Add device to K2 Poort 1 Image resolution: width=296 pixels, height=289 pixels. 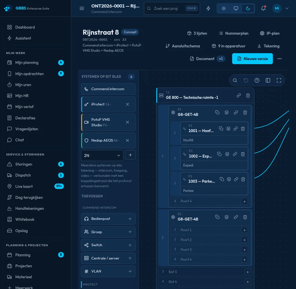(245, 230)
